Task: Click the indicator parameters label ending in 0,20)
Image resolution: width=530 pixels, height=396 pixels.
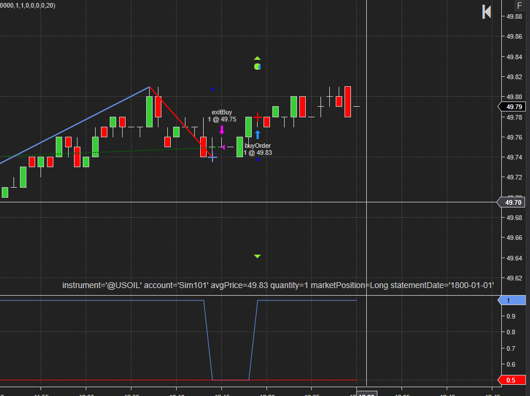Action: [x=28, y=5]
